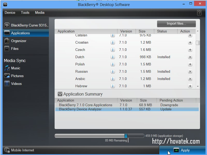The width and height of the screenshot is (207, 155).
Task: Click the Dutch language row name
Action: 80,57
